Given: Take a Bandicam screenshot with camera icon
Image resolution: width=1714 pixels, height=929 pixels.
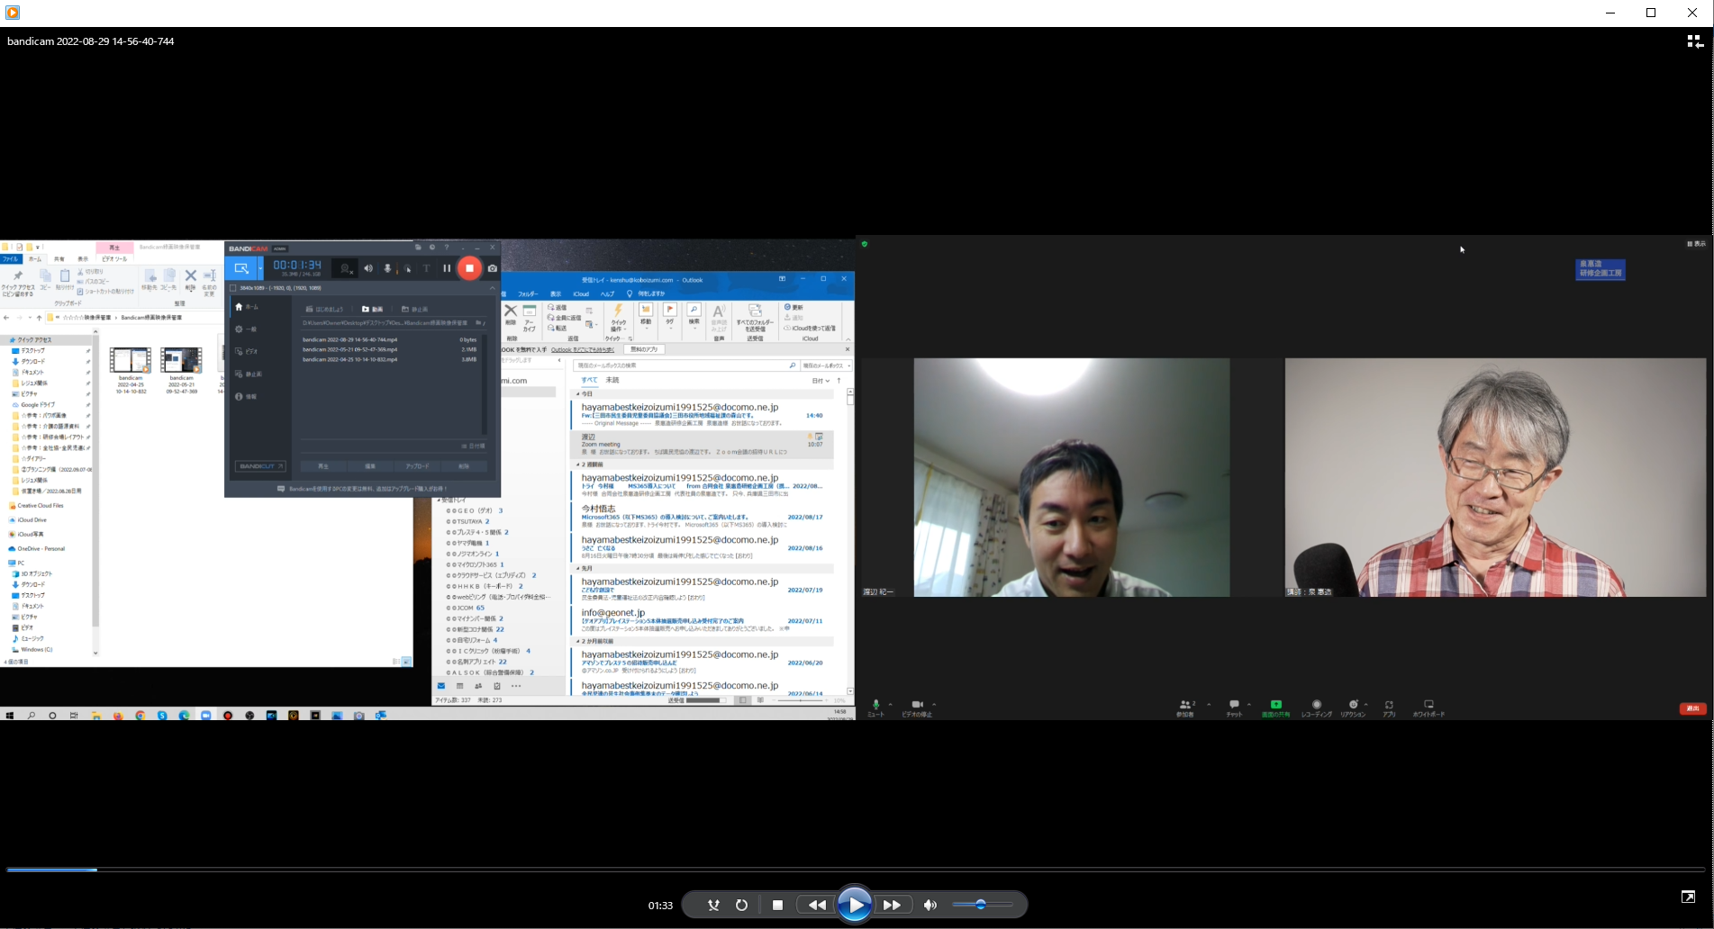Looking at the screenshot, I should tap(492, 268).
